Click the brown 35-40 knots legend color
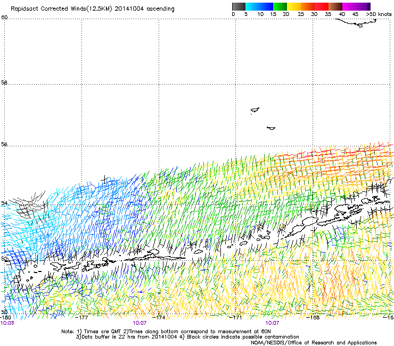 [x=335, y=6]
